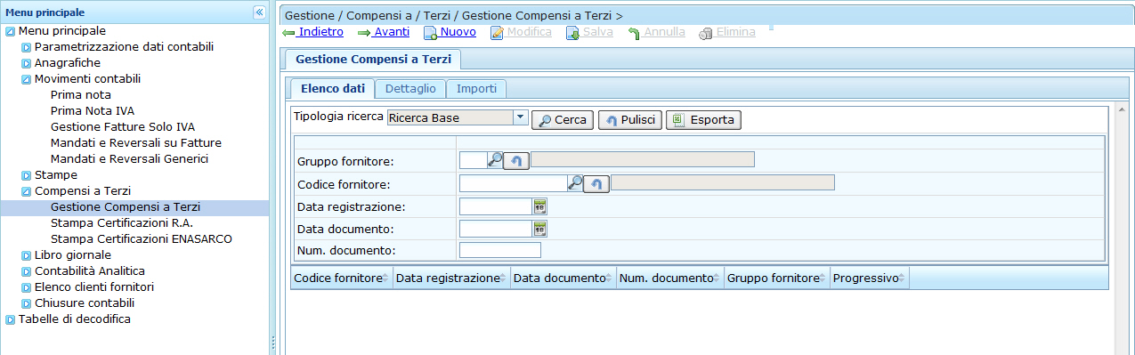Select Gestione Compensi a Terzi tree item
The height and width of the screenshot is (355, 1135).
pyautogui.click(x=126, y=206)
